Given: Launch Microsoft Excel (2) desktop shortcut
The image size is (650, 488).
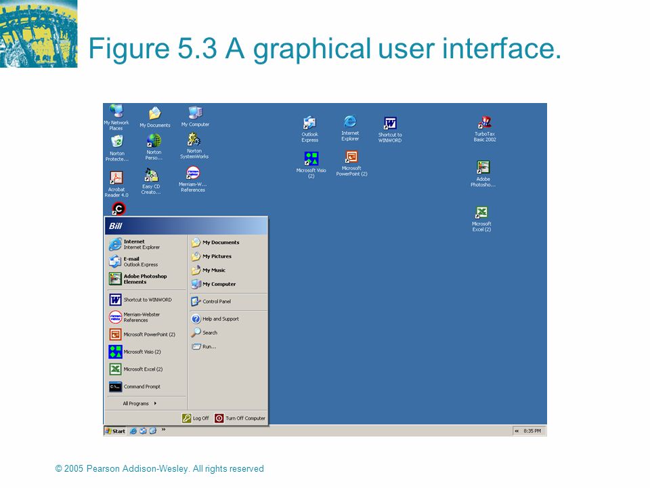Looking at the screenshot, I should tap(481, 219).
